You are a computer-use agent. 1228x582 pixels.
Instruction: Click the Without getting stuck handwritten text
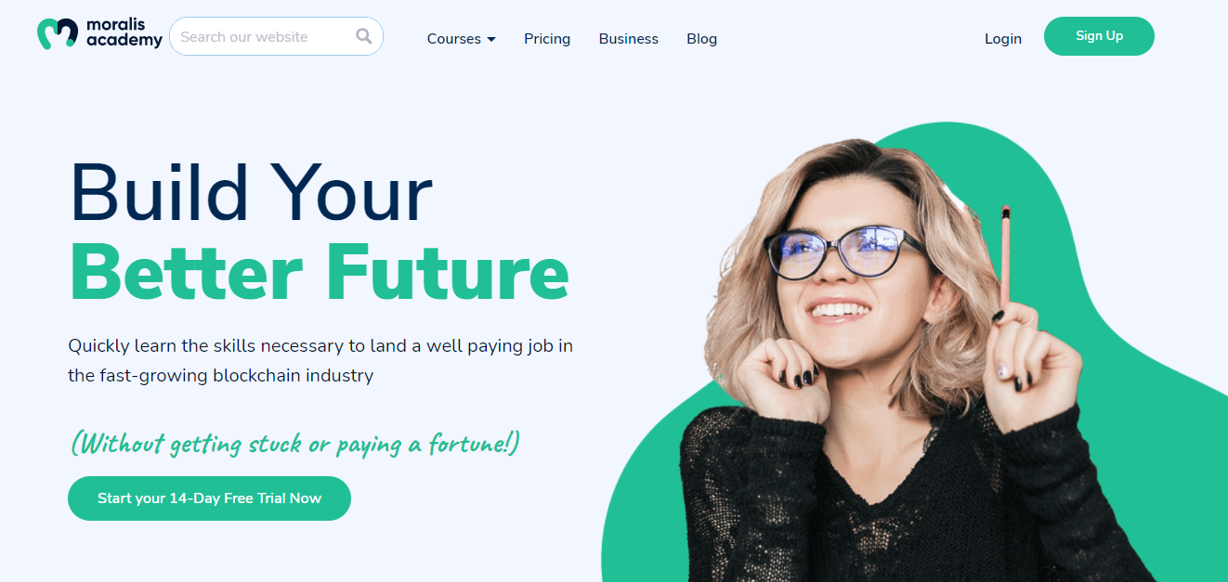tap(295, 444)
